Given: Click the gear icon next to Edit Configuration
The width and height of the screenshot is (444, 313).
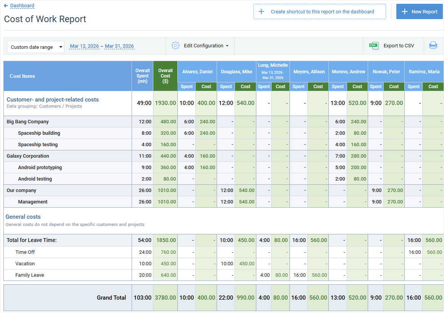Looking at the screenshot, I should point(175,45).
